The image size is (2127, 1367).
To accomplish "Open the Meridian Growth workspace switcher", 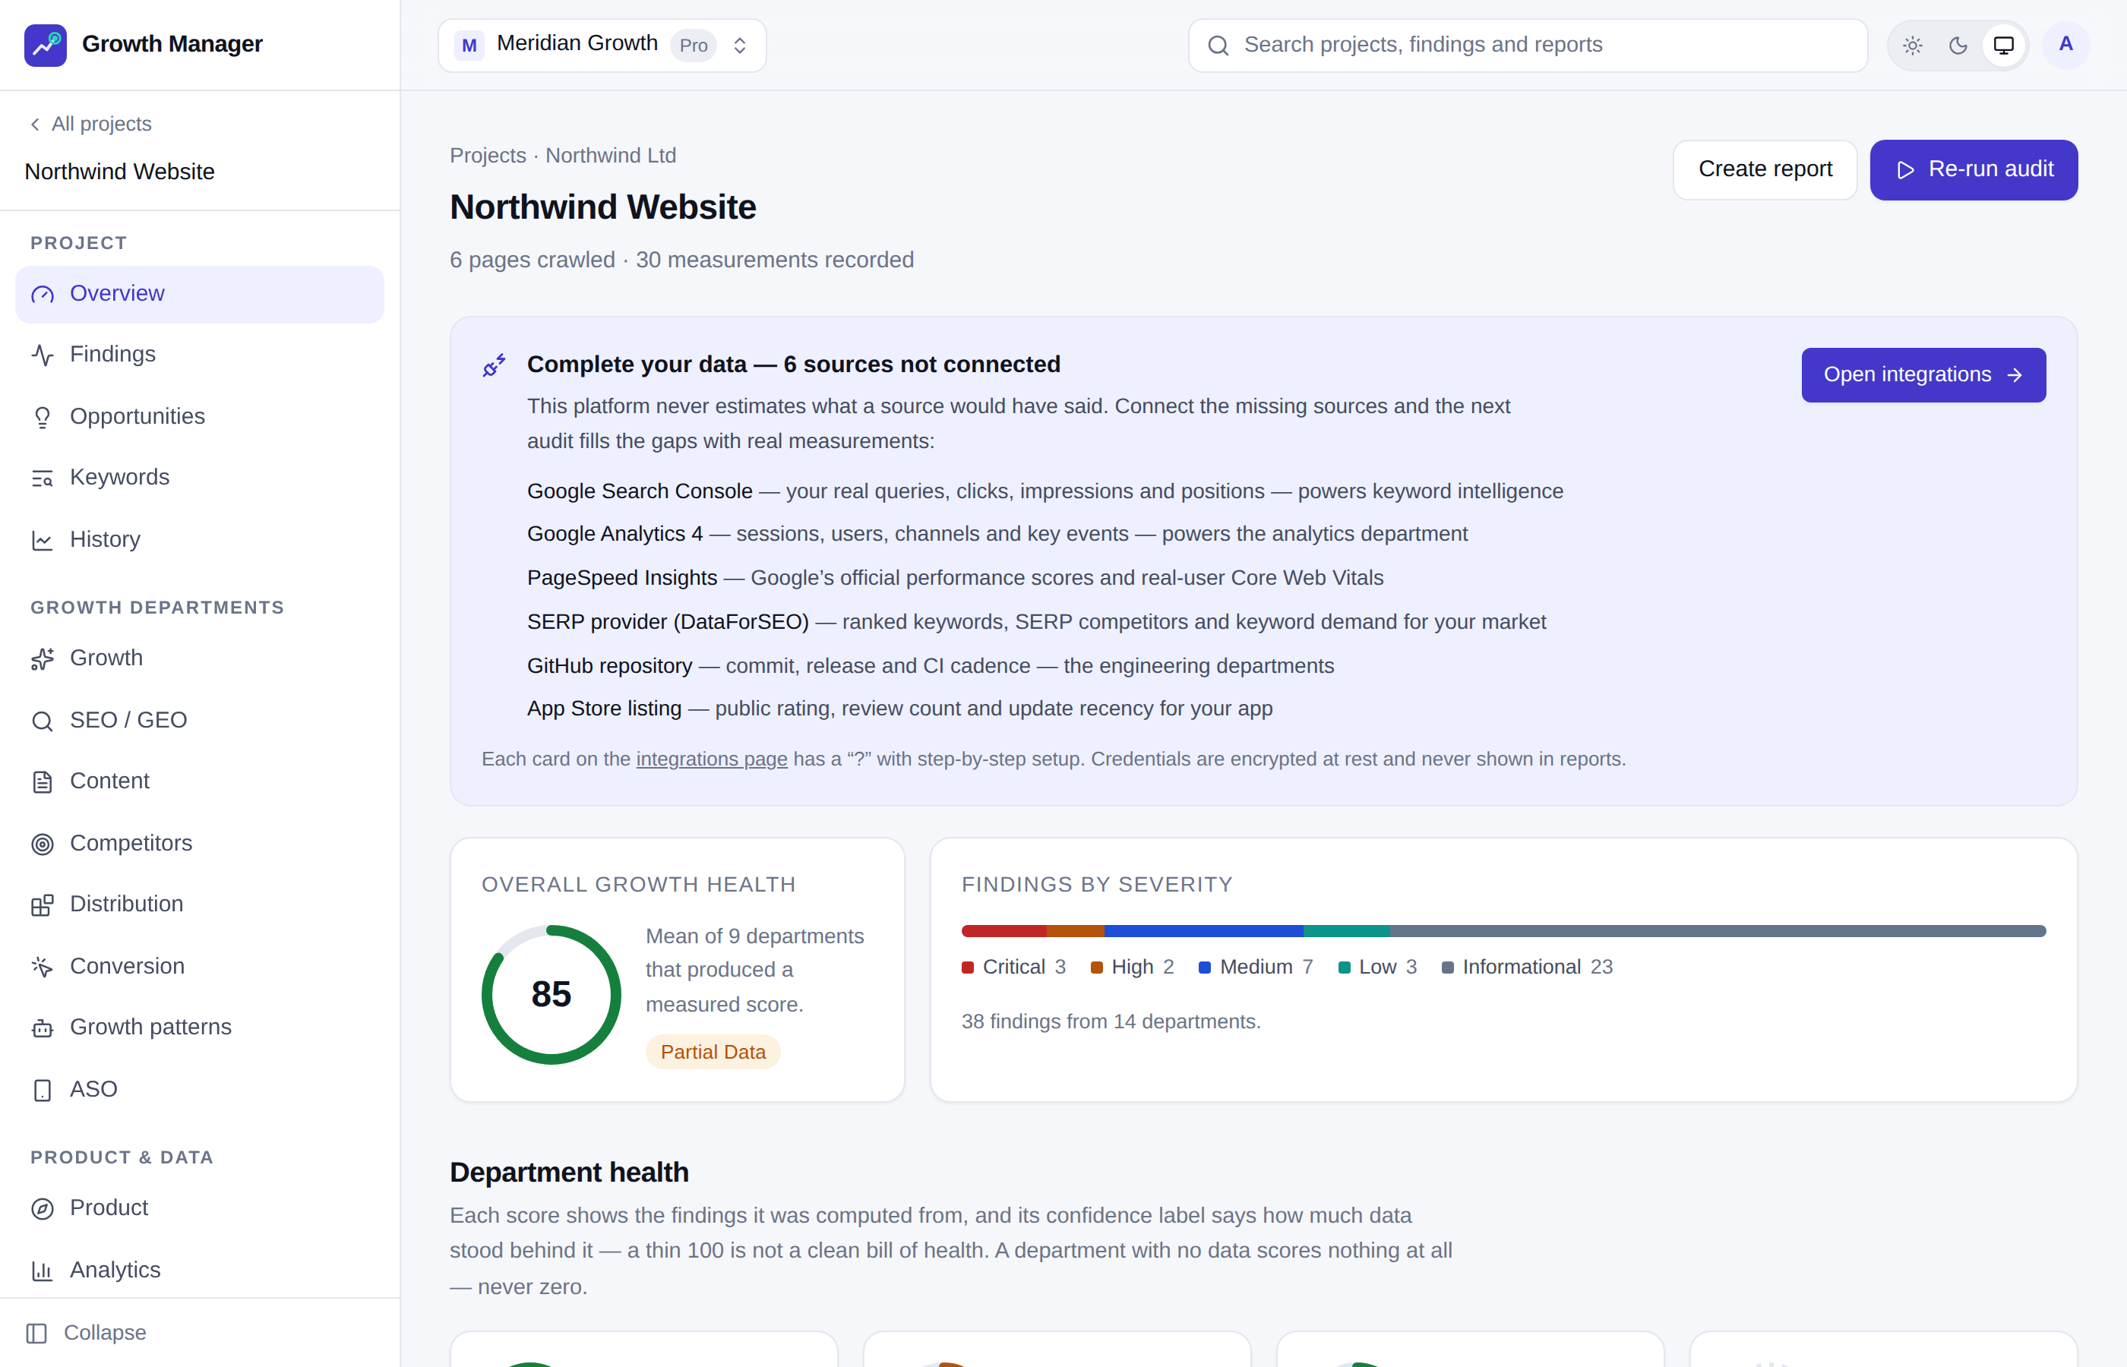I will pyautogui.click(x=602, y=46).
